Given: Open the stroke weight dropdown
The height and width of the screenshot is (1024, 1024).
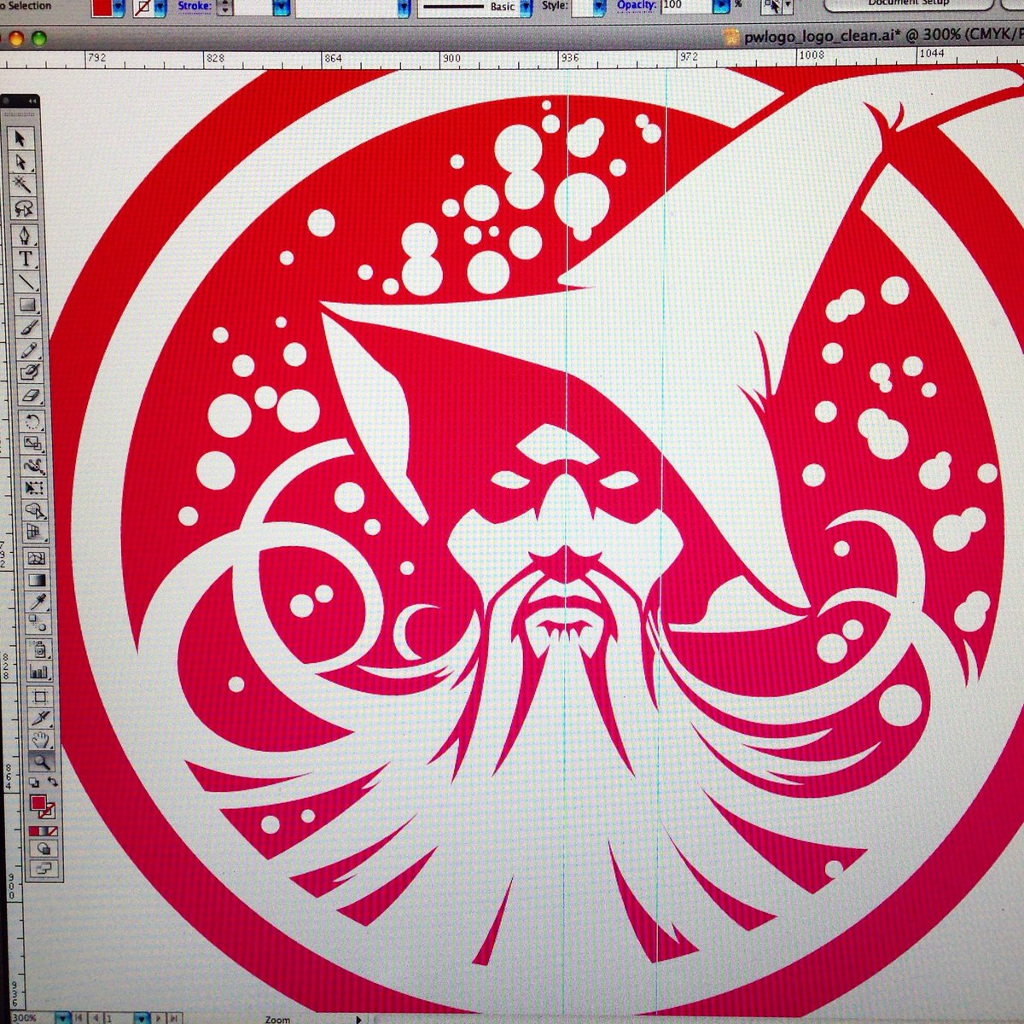Looking at the screenshot, I should (281, 9).
